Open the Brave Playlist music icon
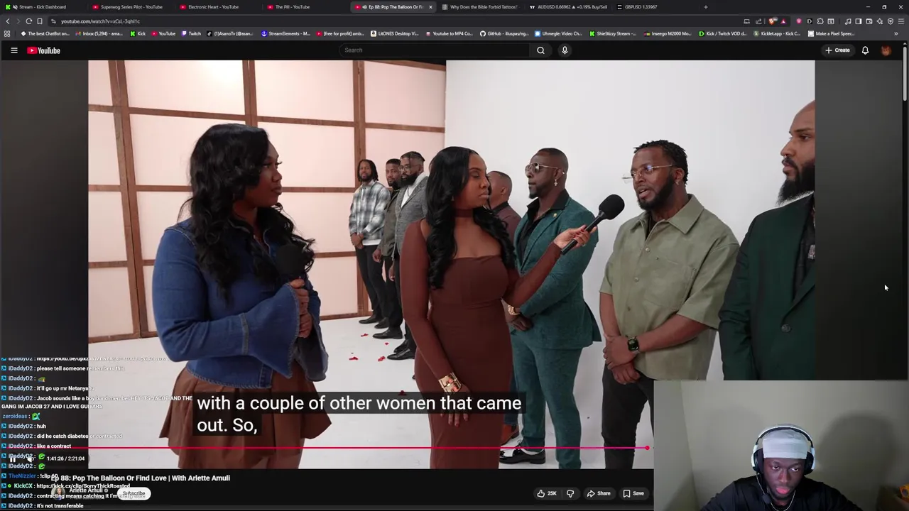Screen dimensions: 909x511 [x=848, y=21]
